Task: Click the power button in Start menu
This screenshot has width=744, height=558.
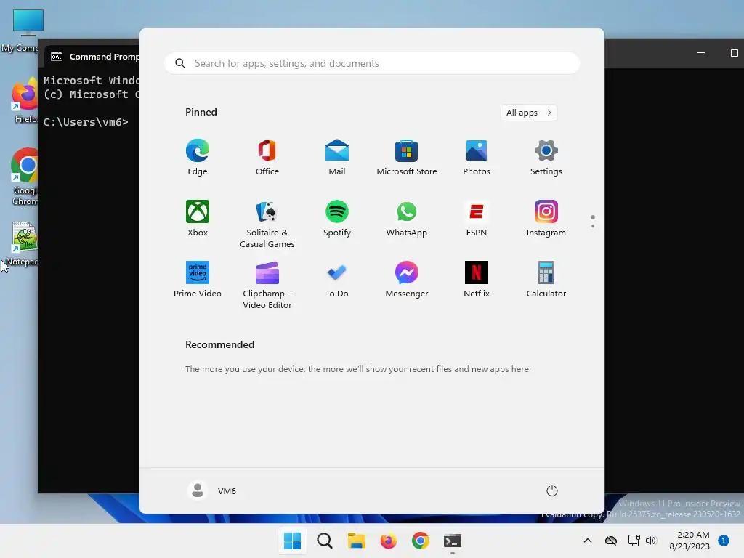Action: coord(552,490)
